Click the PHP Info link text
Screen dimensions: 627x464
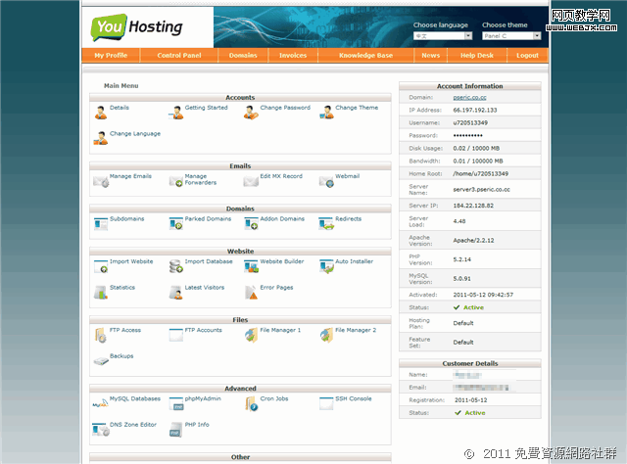click(x=197, y=425)
